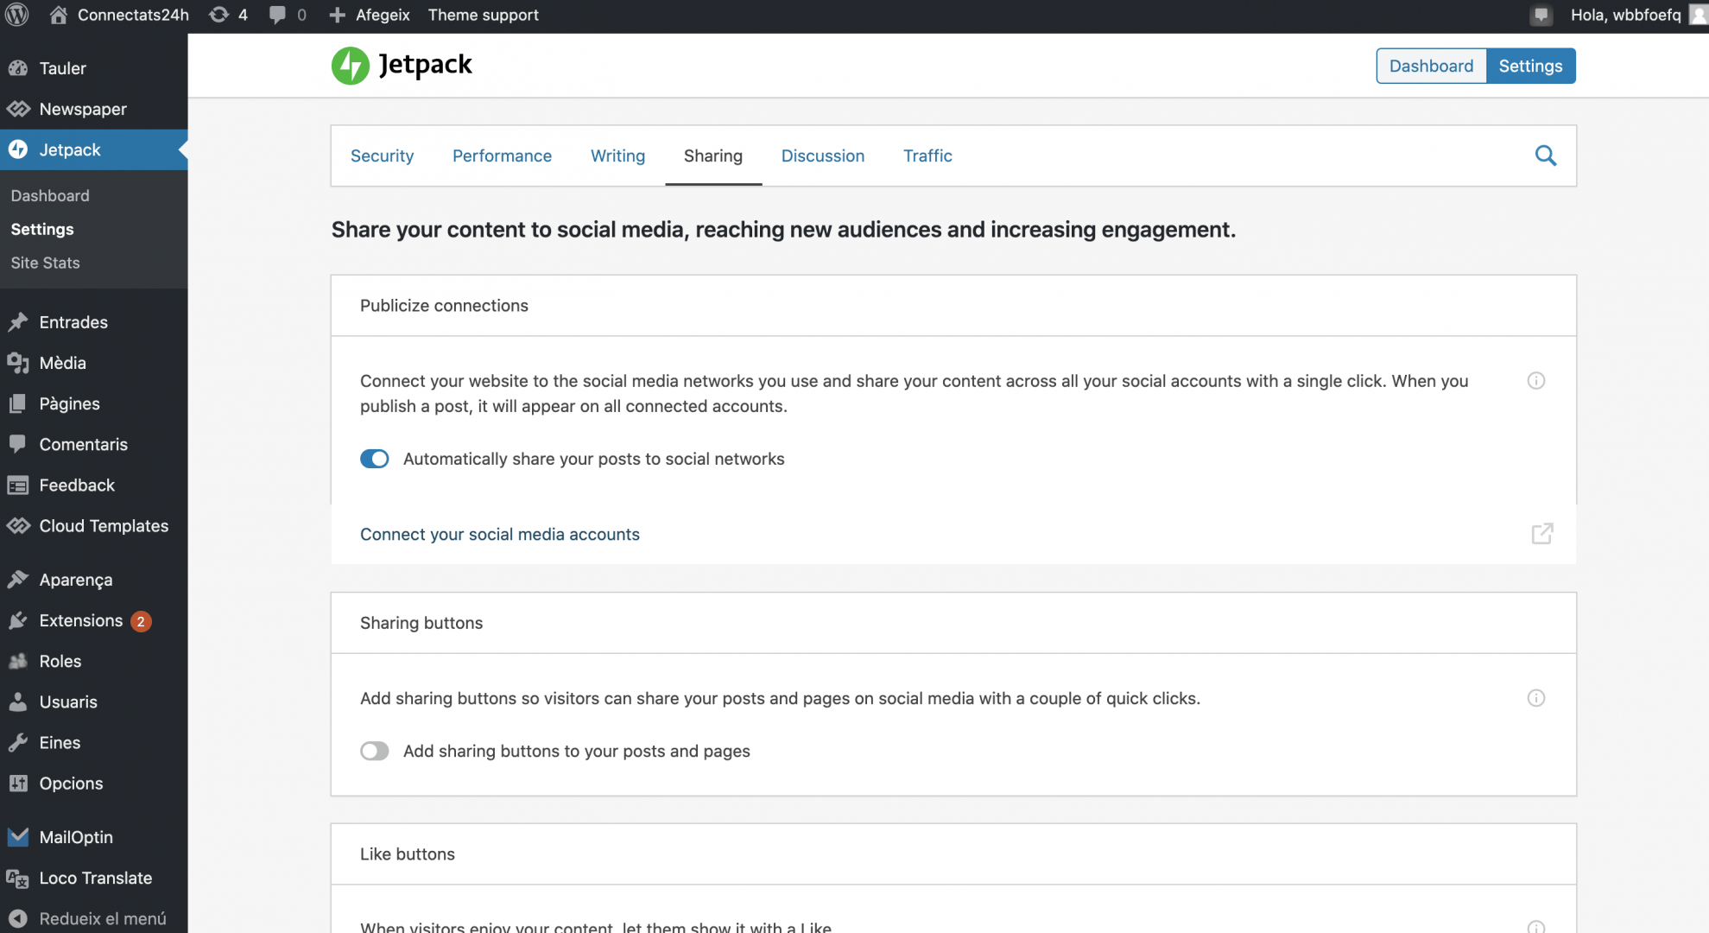This screenshot has width=1709, height=933.
Task: Click the user avatar in the top right corner
Action: point(1698,15)
